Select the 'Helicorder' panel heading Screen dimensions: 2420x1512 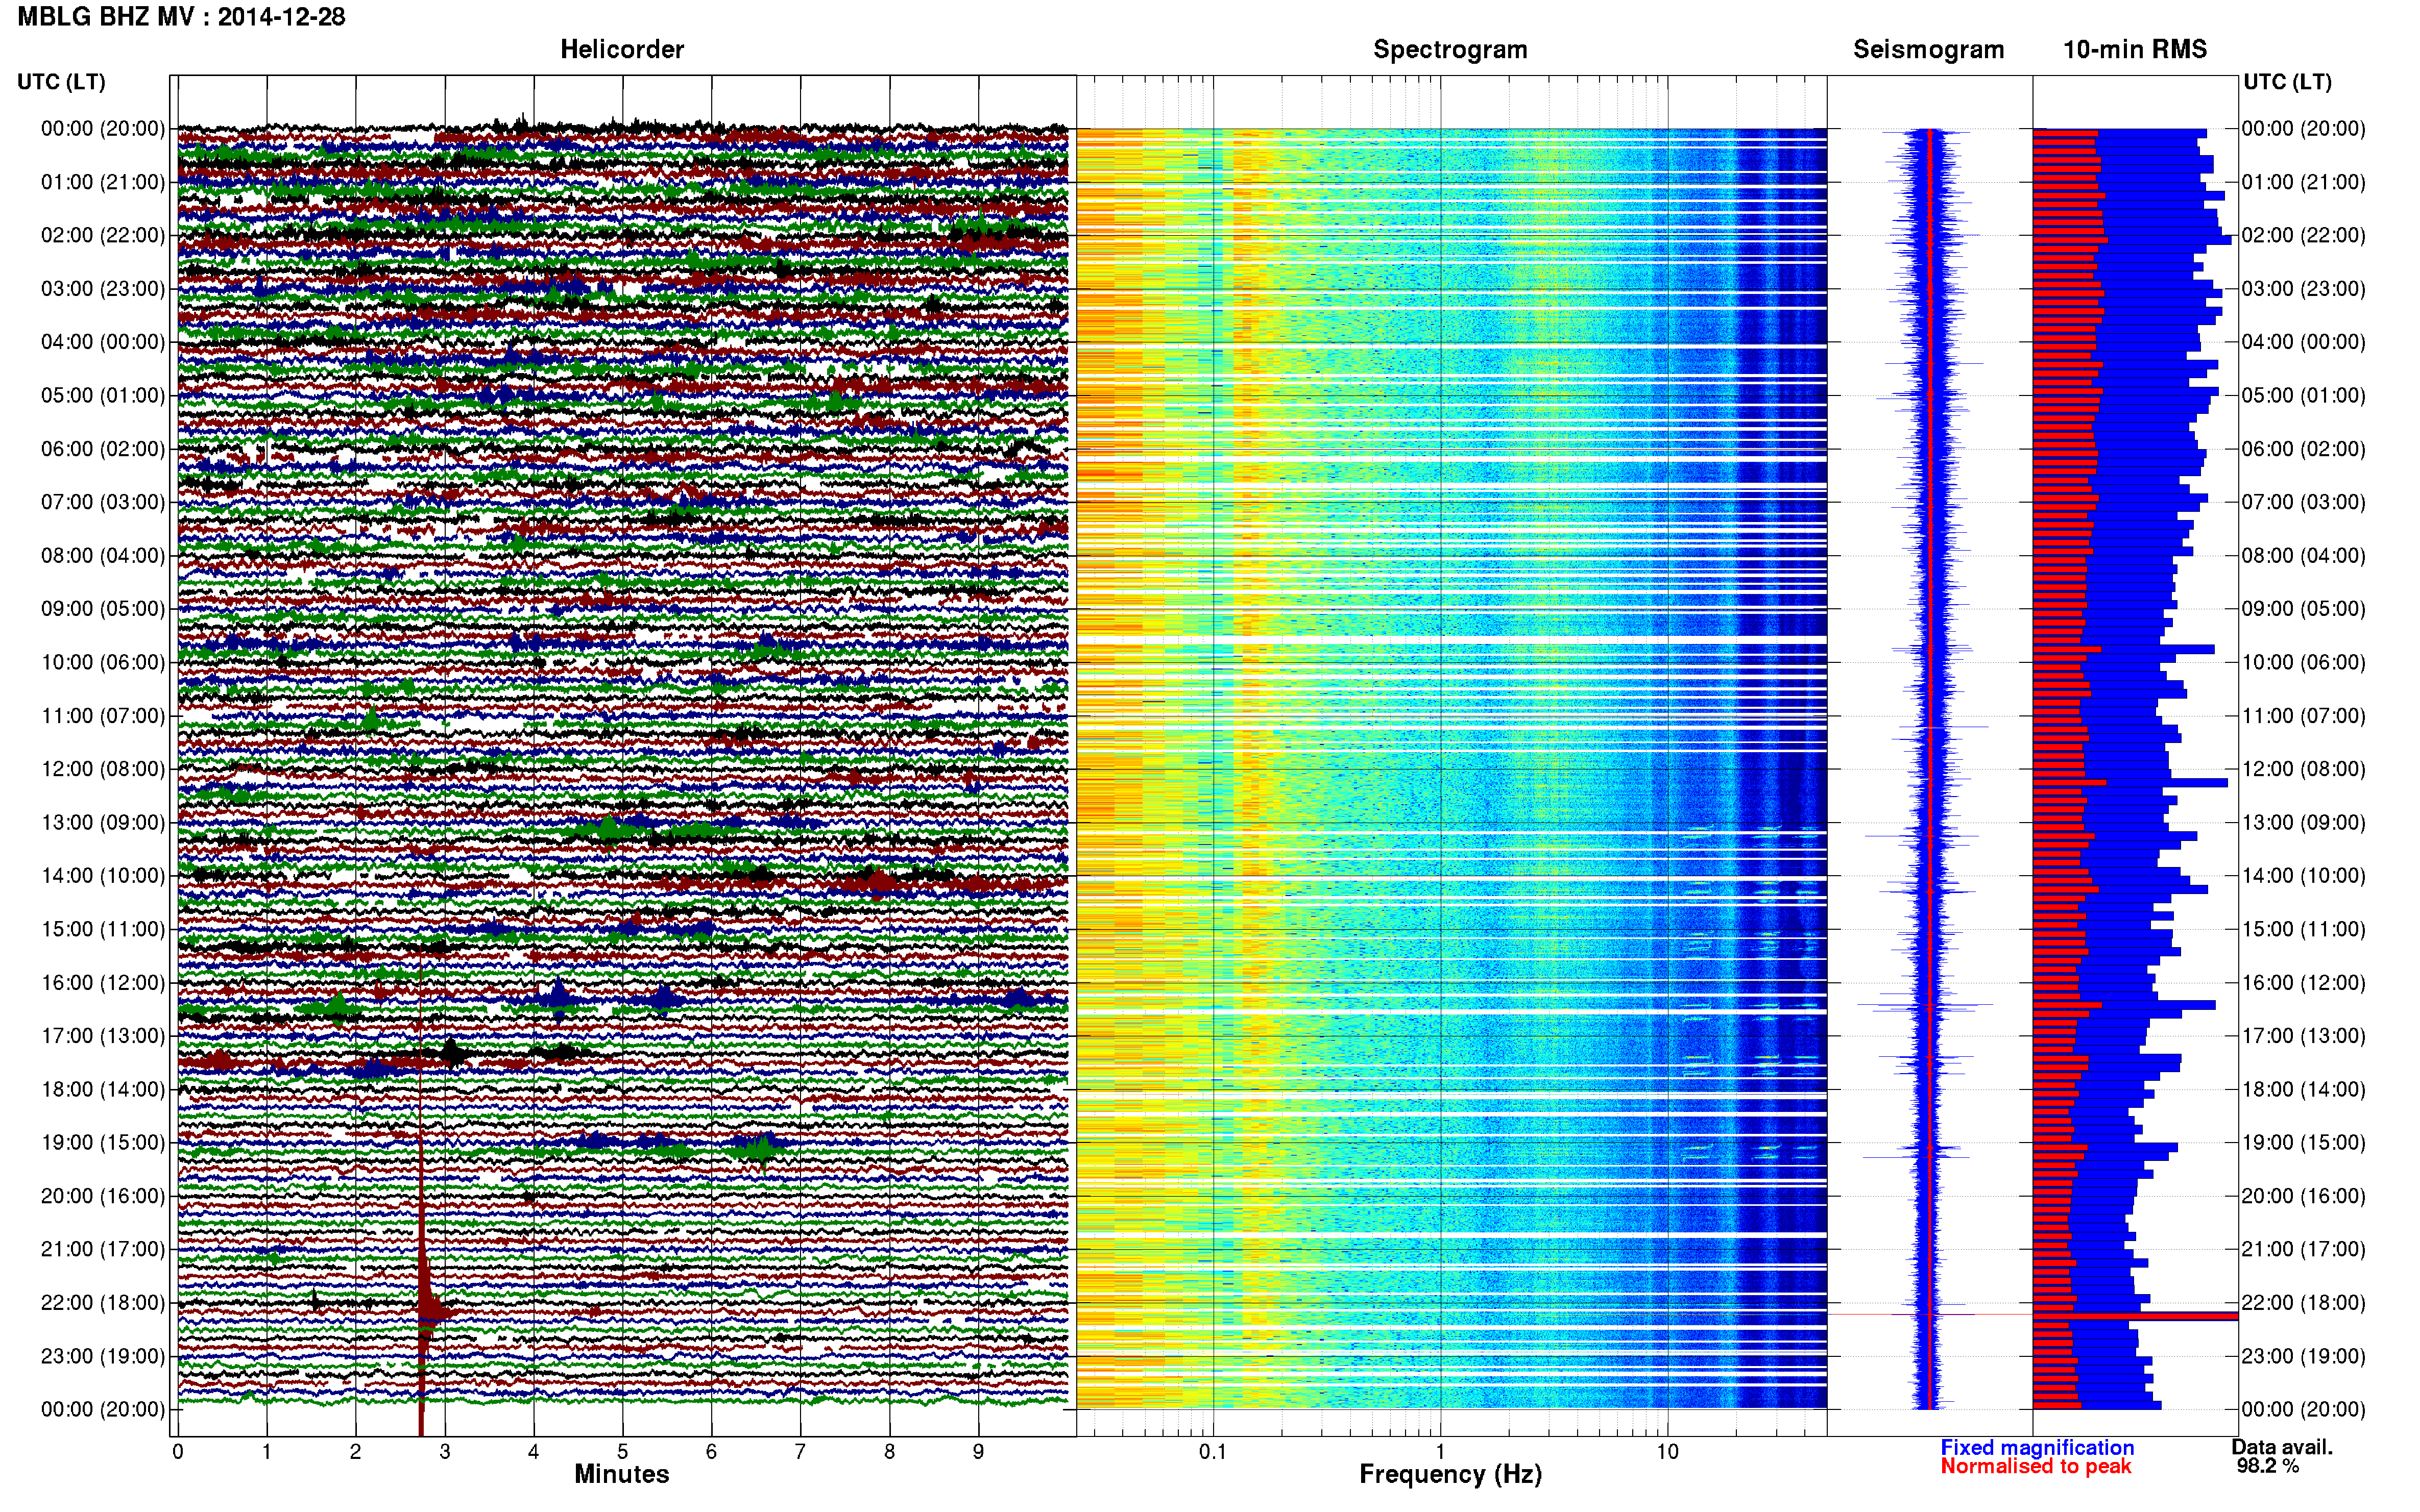pos(621,49)
